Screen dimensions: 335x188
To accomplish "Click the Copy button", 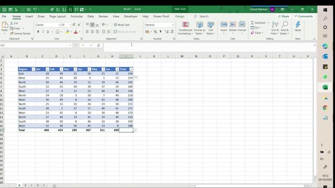I will 15,28.
